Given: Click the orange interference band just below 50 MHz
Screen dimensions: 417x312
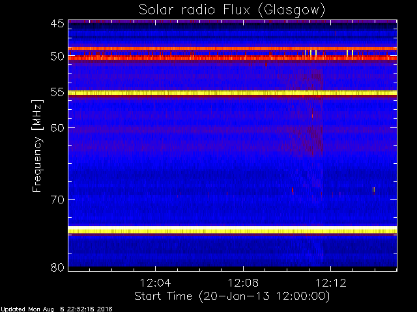Looking at the screenshot, I should click(x=233, y=49).
